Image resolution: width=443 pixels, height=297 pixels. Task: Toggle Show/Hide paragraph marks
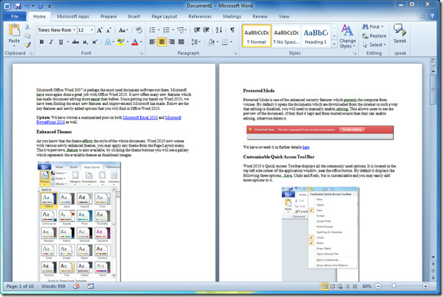(233, 30)
